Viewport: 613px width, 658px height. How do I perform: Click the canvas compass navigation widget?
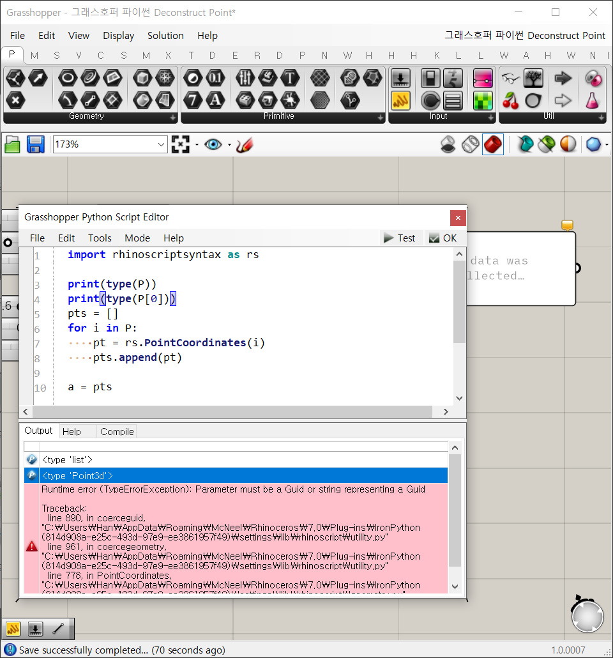(x=587, y=616)
